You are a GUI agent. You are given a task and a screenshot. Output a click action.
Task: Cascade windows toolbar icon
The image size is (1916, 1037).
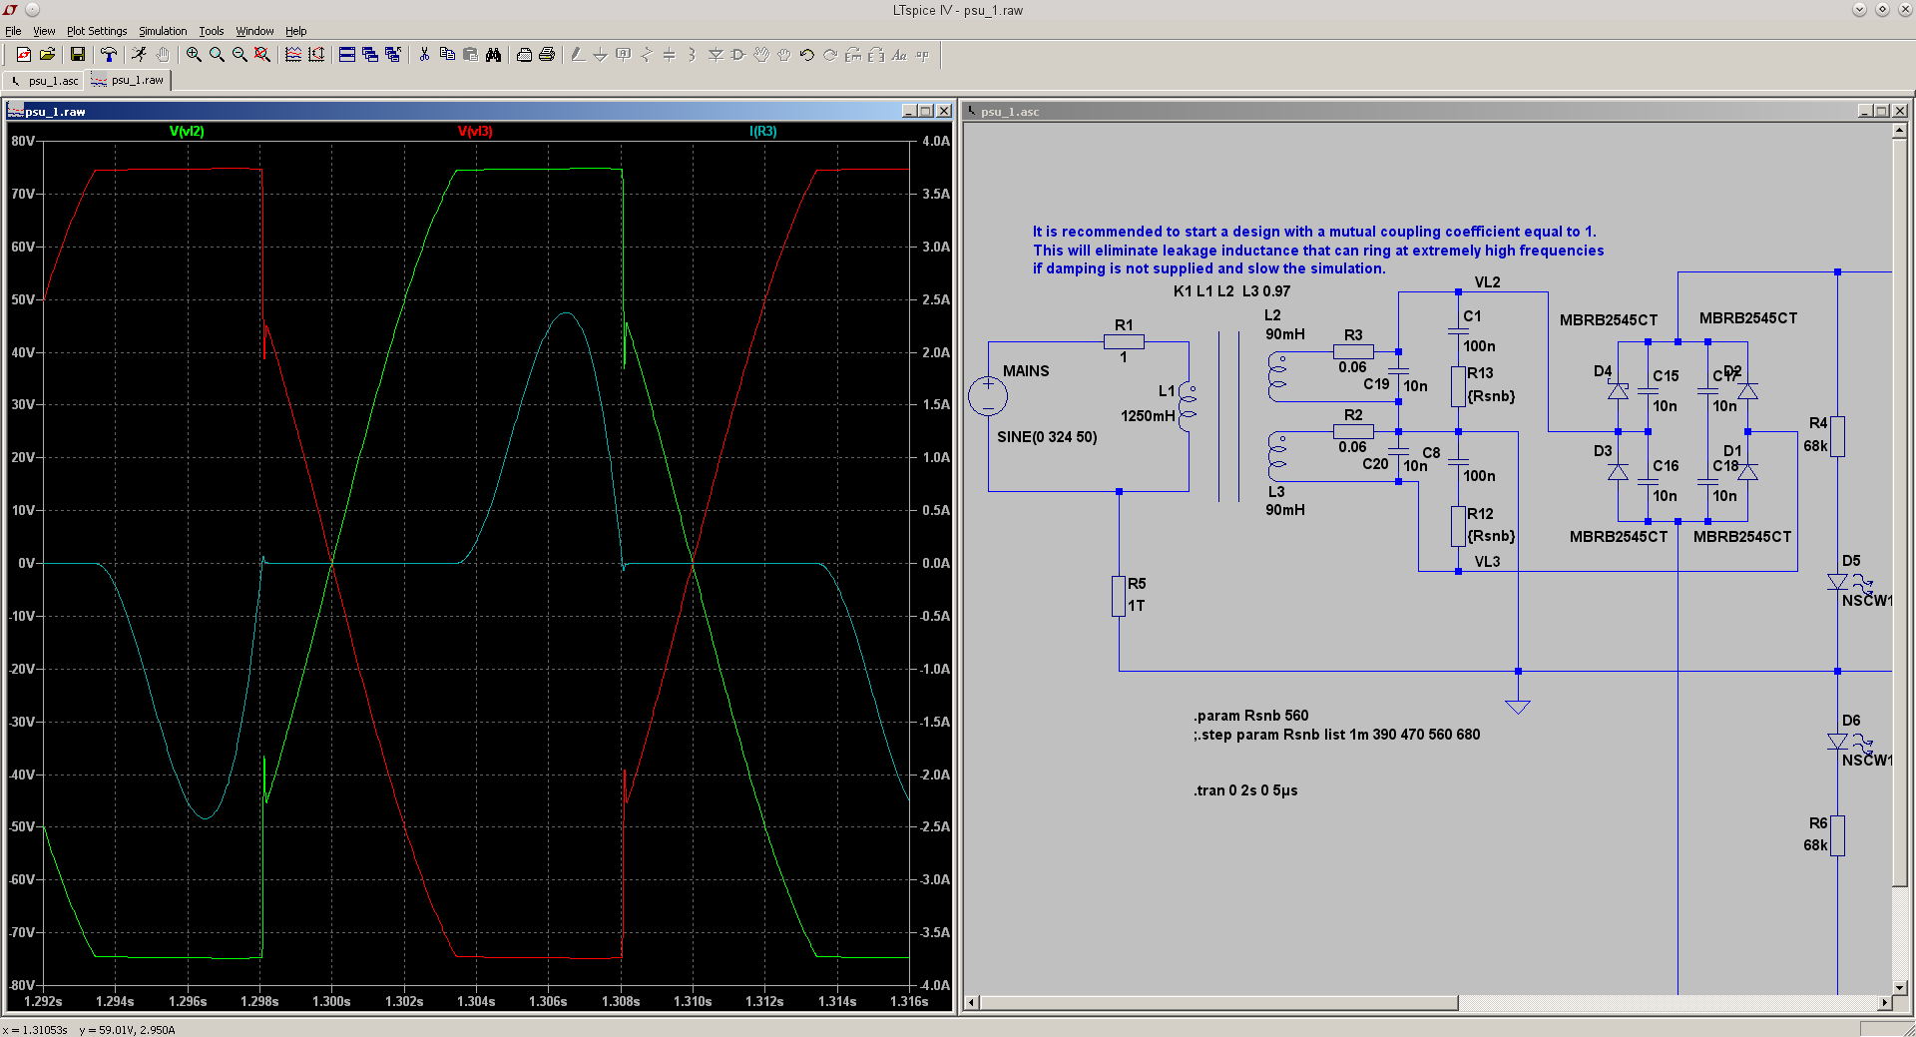pyautogui.click(x=370, y=55)
